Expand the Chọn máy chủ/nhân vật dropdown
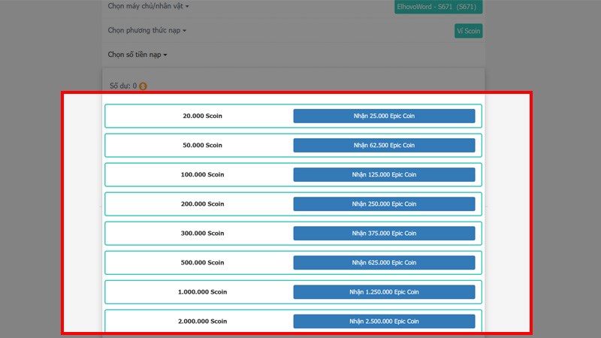This screenshot has height=338, width=601. click(148, 6)
